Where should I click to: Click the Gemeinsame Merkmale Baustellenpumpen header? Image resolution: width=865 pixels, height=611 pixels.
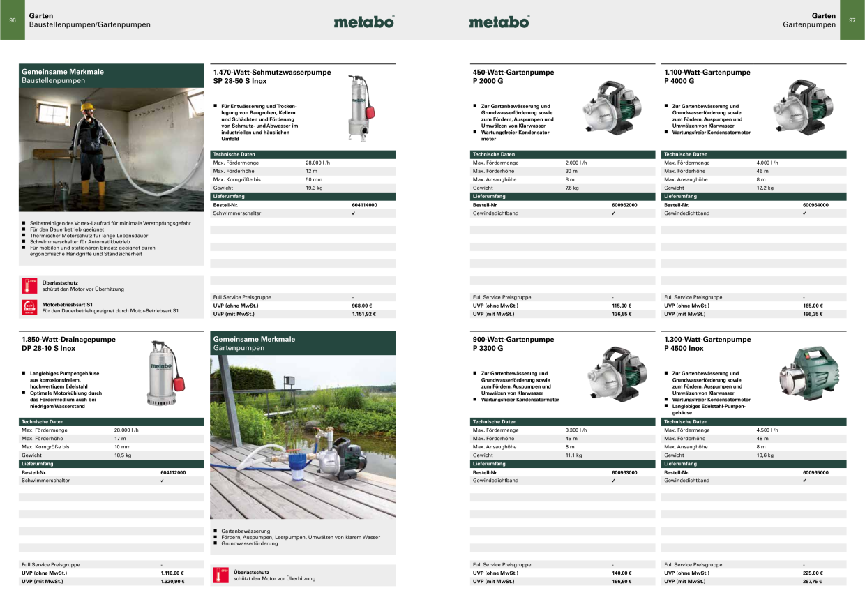pos(112,76)
